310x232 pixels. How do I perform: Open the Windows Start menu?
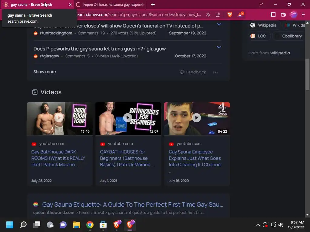click(10, 225)
